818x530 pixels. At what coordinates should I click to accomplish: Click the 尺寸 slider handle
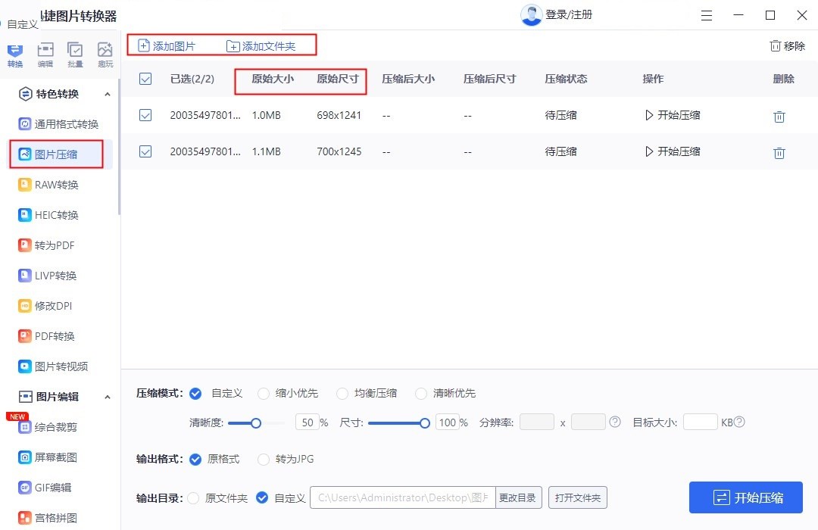coord(425,423)
